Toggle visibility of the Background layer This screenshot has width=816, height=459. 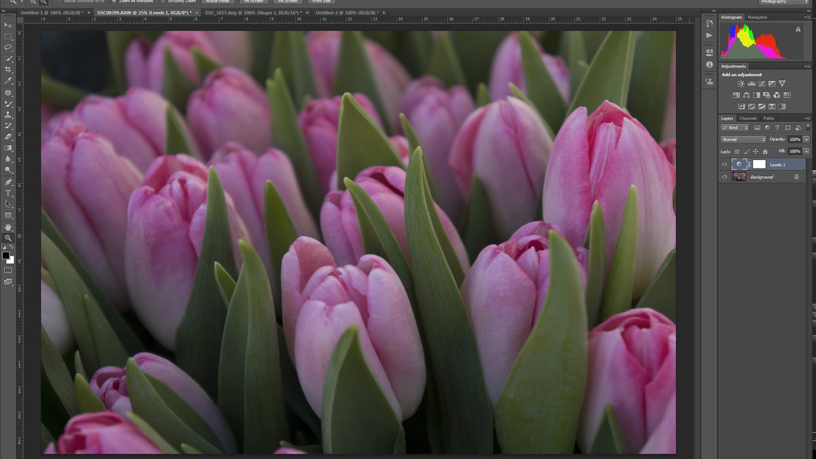[x=725, y=177]
